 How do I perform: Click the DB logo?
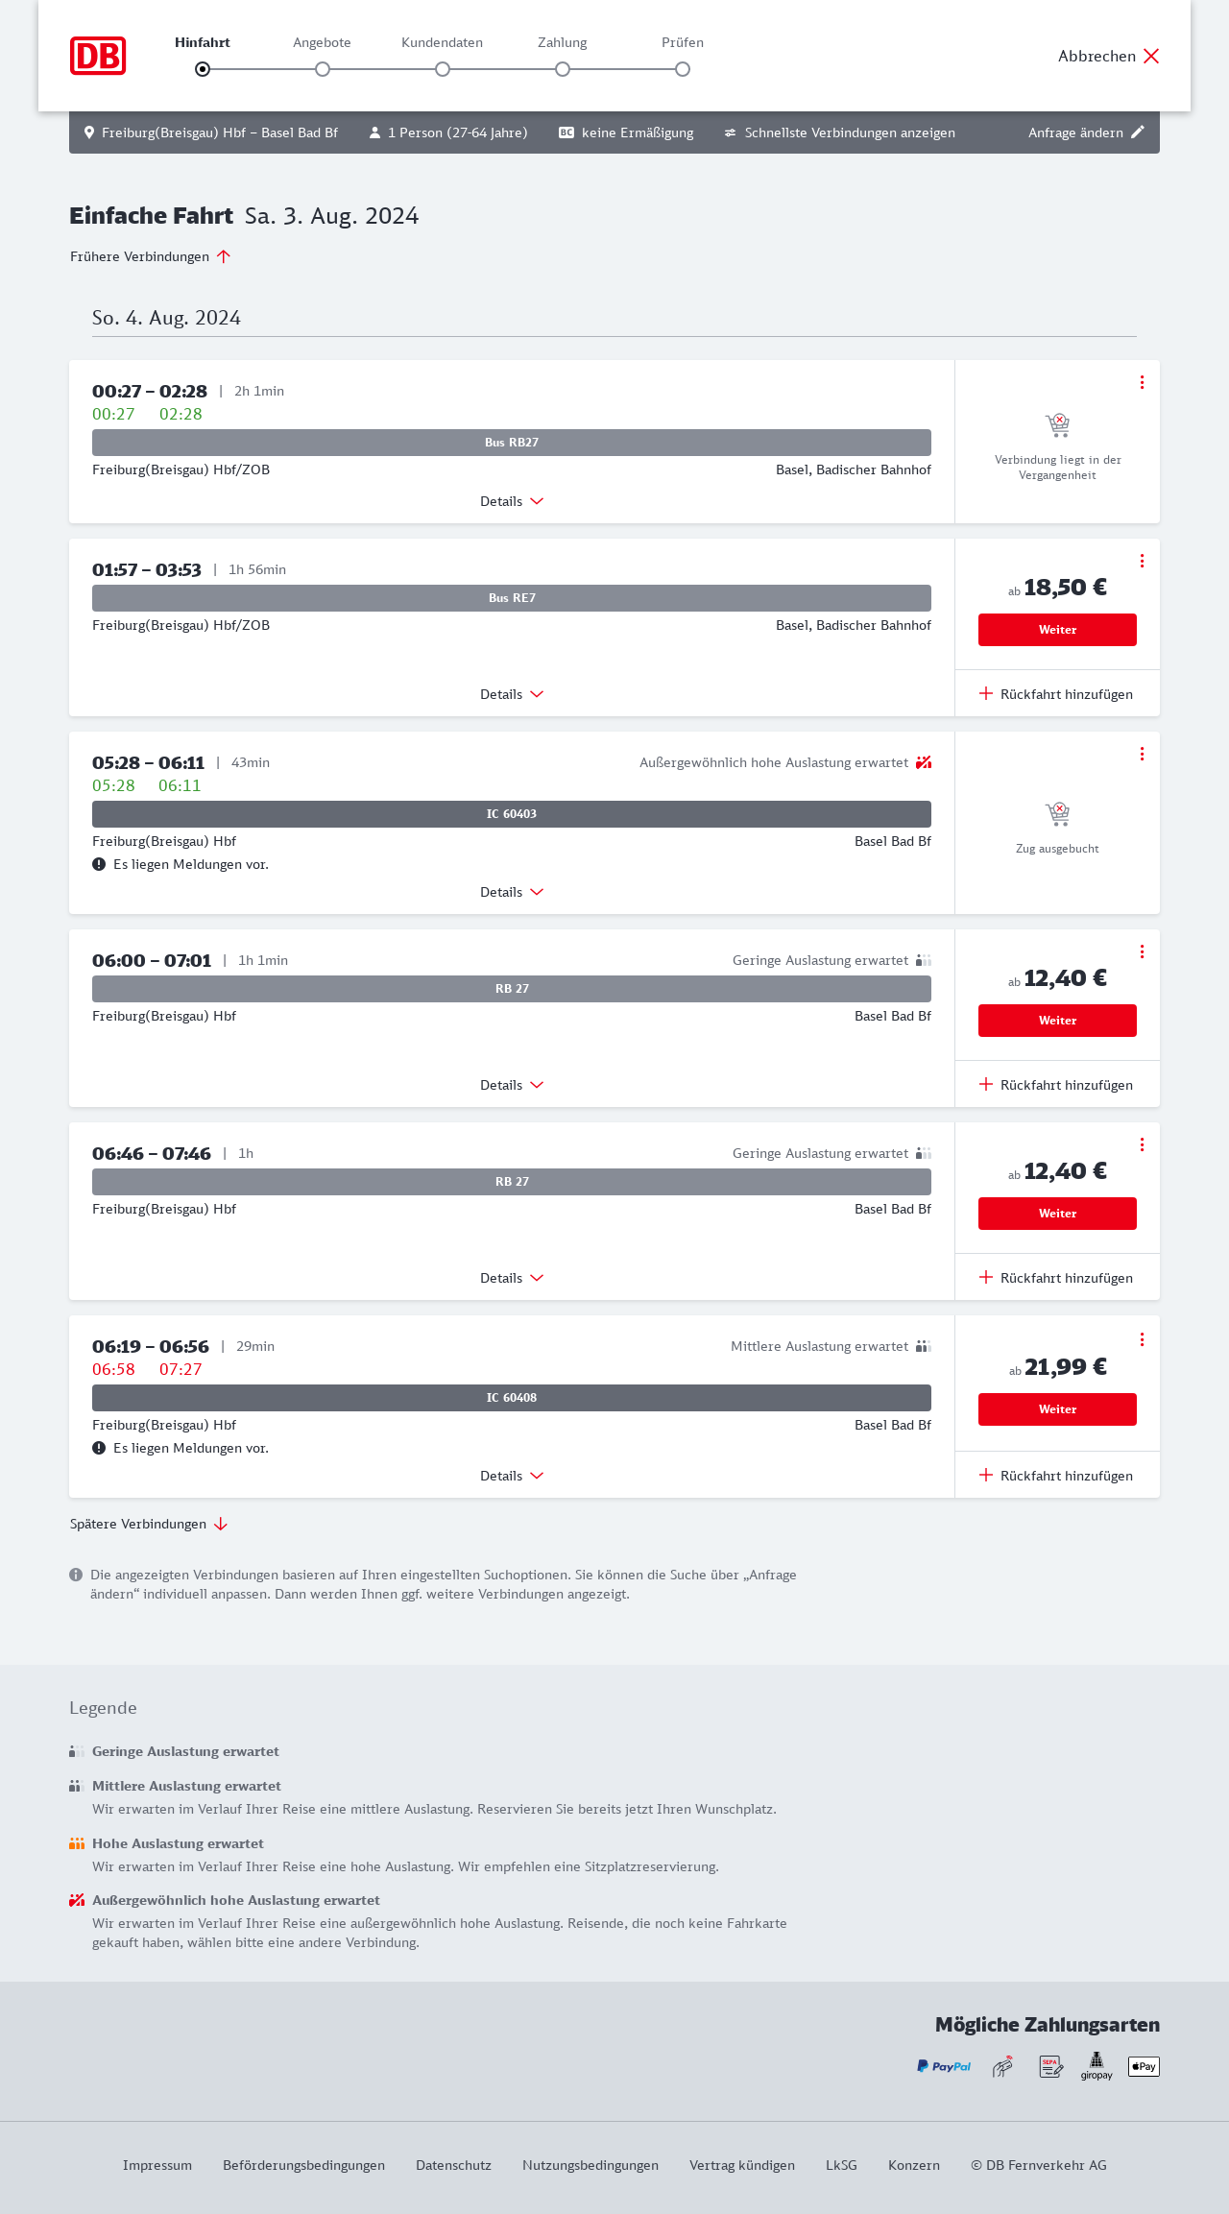pos(98,56)
